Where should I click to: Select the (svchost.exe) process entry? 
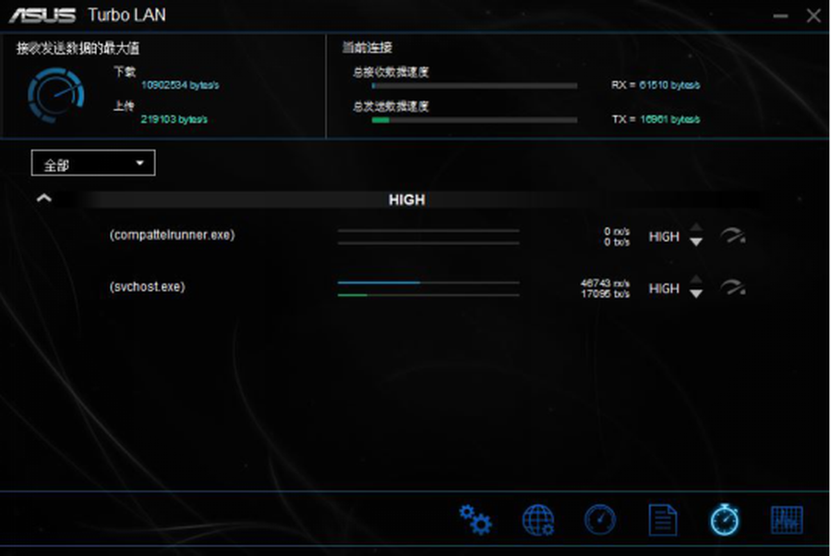[x=147, y=287]
